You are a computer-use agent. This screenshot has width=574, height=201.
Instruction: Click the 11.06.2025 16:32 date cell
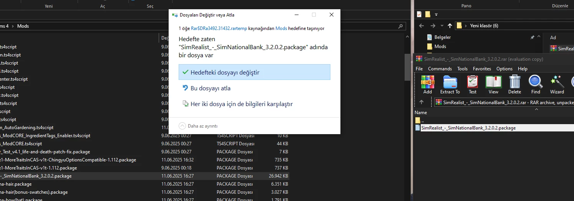[178, 160]
